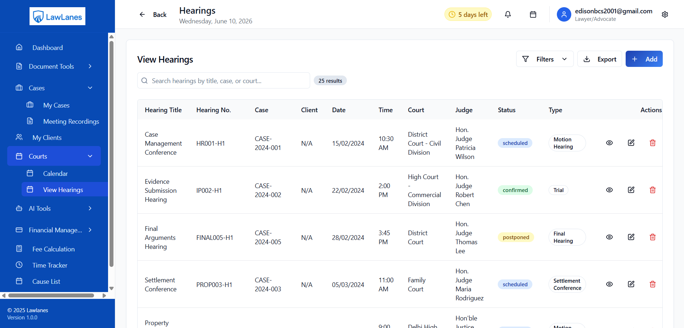Click the Back button
684x328 pixels.
(153, 14)
